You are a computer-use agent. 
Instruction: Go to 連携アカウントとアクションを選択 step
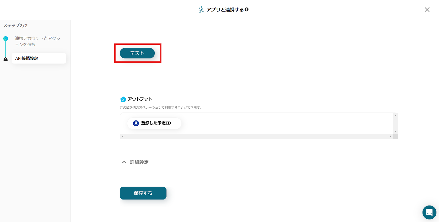click(37, 41)
